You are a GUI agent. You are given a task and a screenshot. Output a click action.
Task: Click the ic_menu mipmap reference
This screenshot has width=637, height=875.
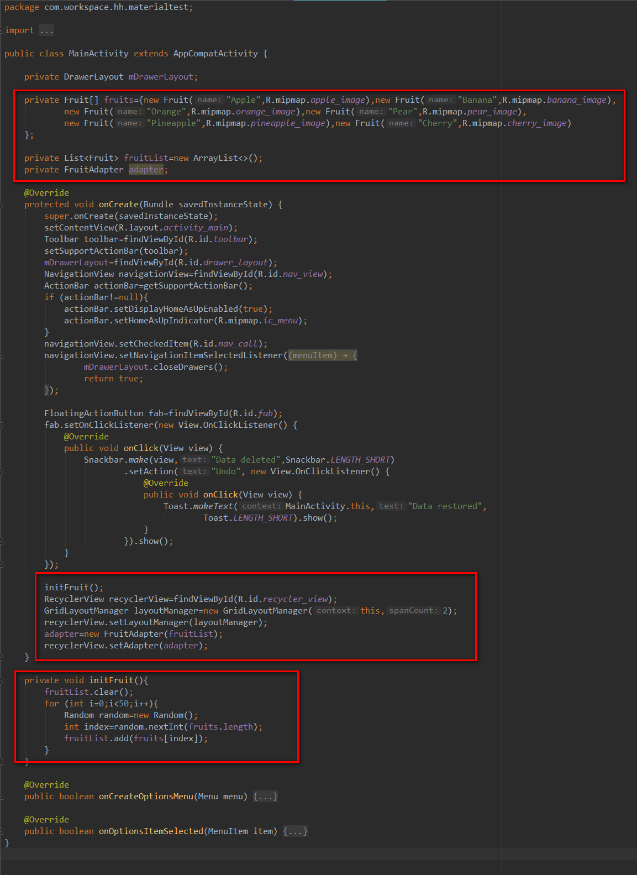click(280, 321)
